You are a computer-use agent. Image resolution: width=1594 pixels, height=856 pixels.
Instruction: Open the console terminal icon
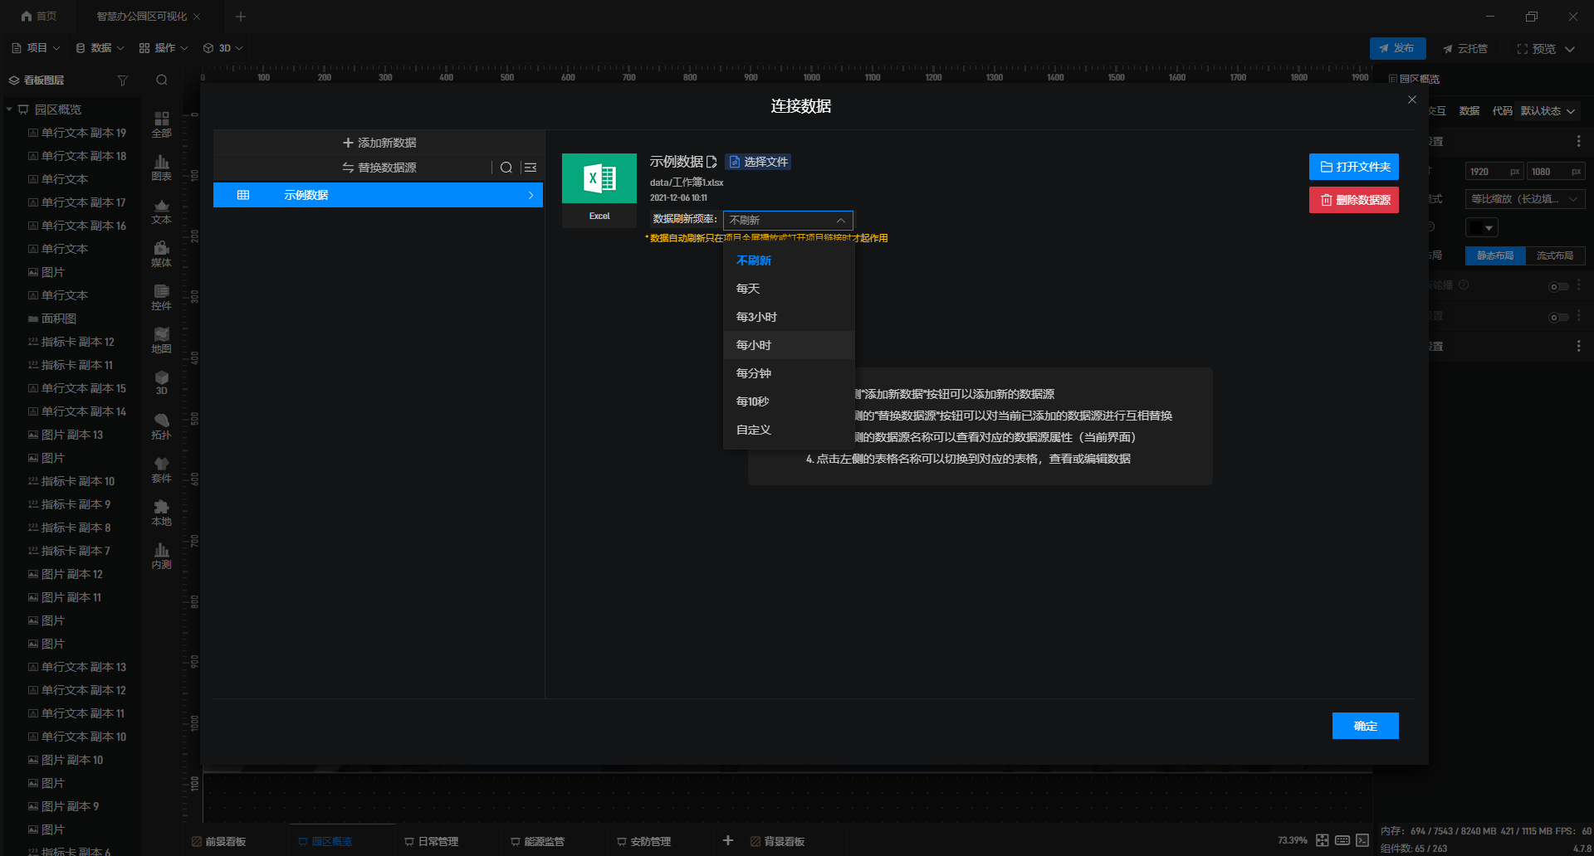point(1362,840)
